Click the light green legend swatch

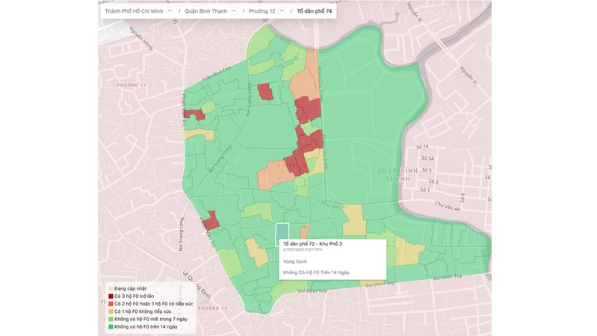111,319
